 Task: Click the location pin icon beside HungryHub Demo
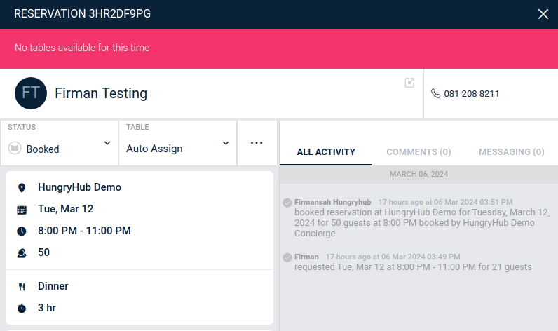22,188
